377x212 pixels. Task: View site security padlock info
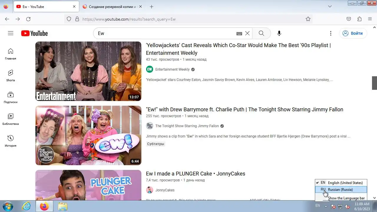tap(77, 19)
